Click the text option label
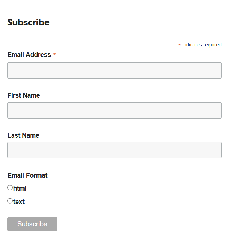The height and width of the screenshot is (240, 231). (x=19, y=202)
